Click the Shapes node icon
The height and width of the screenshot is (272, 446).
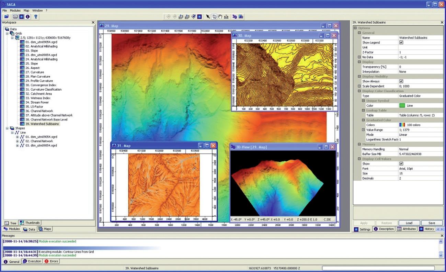(x=12, y=128)
